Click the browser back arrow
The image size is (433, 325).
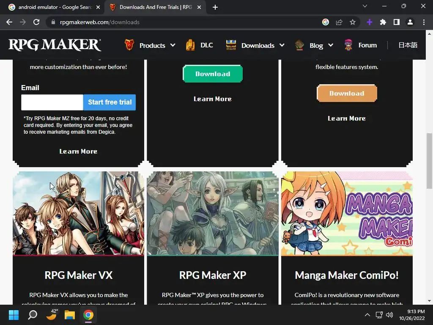click(9, 22)
